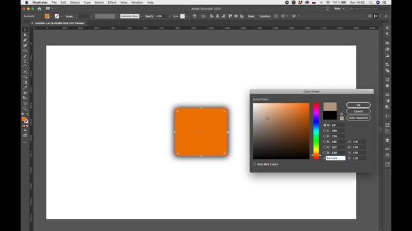This screenshot has width=412, height=231.
Task: Click the lightbulb Discover icon
Action: [327, 8]
